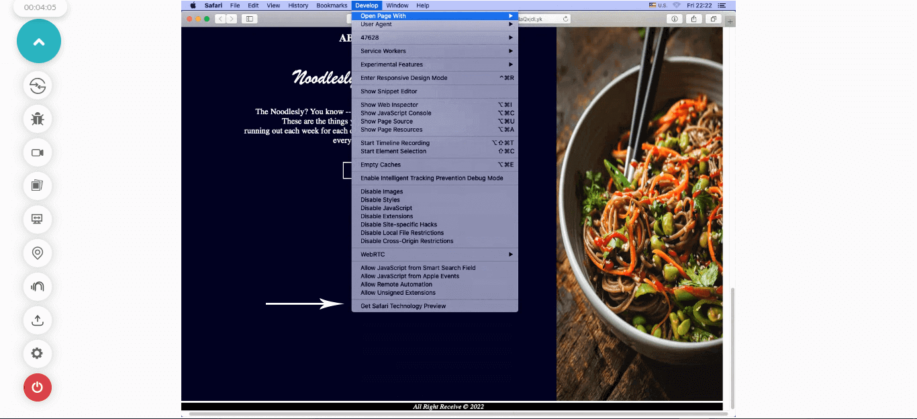The height and width of the screenshot is (419, 917).
Task: Toggle Allow JavaScript from Apple Events
Action: (435, 276)
